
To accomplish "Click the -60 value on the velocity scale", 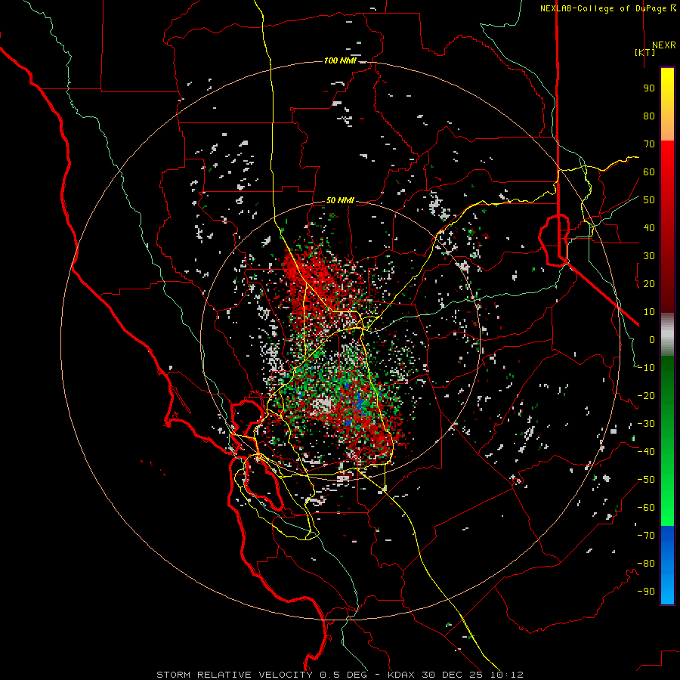I will 646,508.
